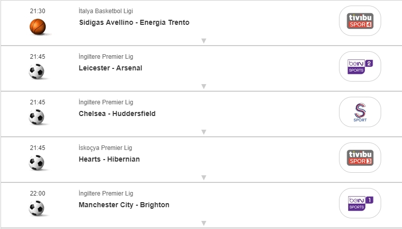Screen dimensions: 402x229
Task: Open the Tivibu Spor 3 channel logo
Action: pyautogui.click(x=360, y=158)
